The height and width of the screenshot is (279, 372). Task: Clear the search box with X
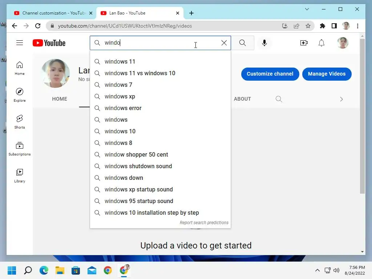click(x=224, y=43)
